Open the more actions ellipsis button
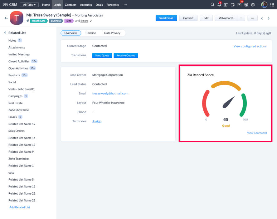Viewport: 277px width, 219px height. 252,18
